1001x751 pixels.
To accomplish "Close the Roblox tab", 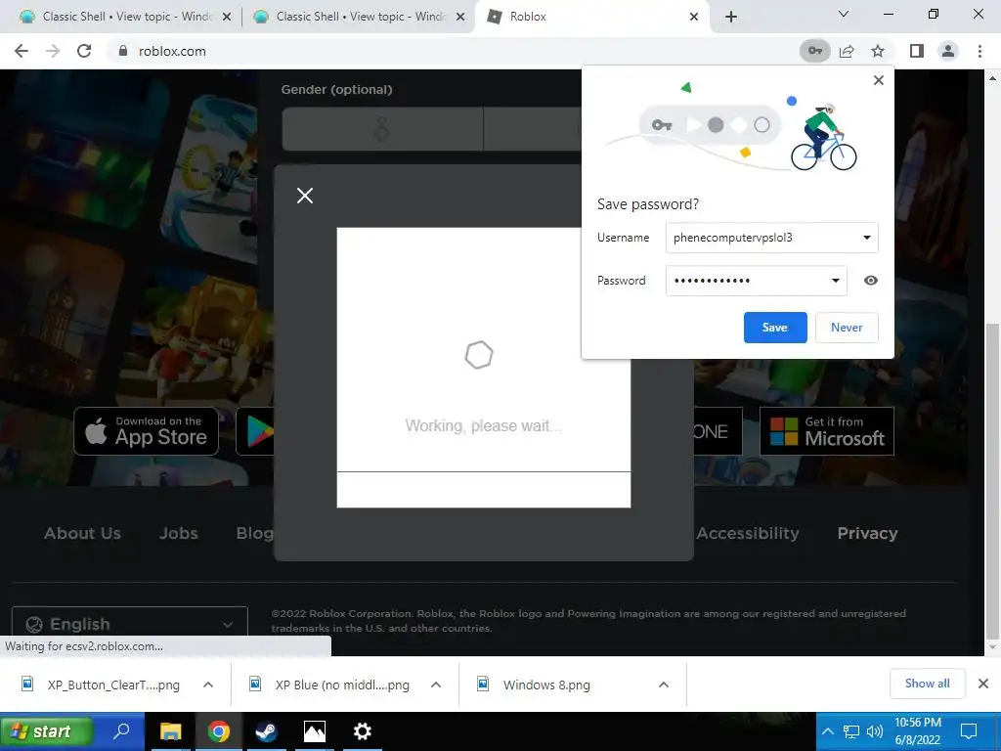I will [x=694, y=17].
